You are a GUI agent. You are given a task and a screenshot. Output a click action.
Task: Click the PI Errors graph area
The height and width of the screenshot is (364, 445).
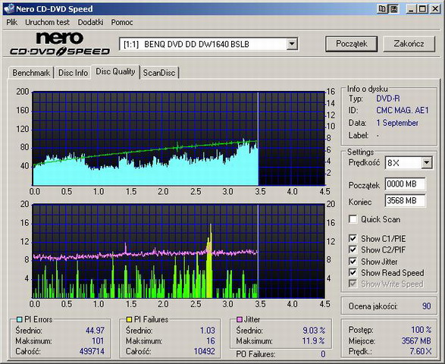pyautogui.click(x=178, y=139)
